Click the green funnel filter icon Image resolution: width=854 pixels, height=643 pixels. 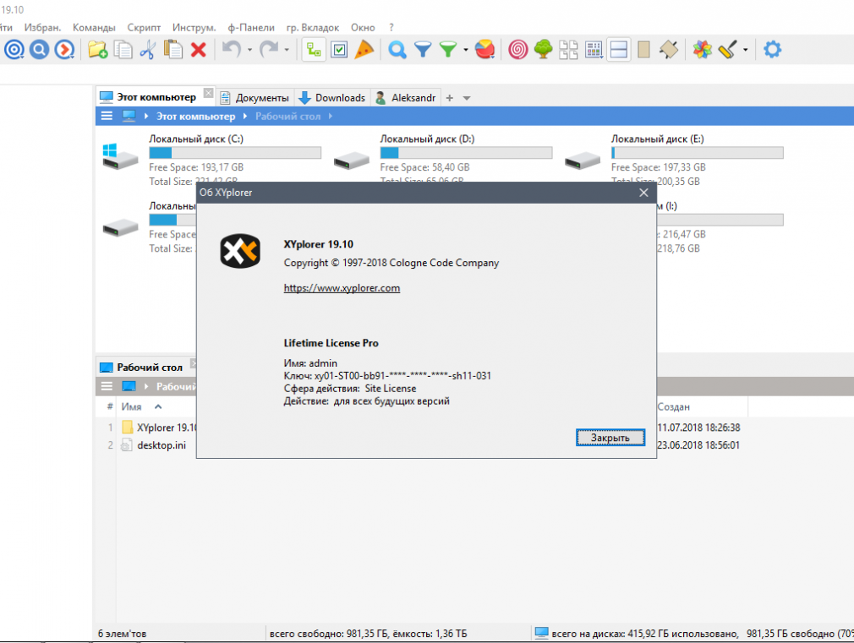[447, 50]
